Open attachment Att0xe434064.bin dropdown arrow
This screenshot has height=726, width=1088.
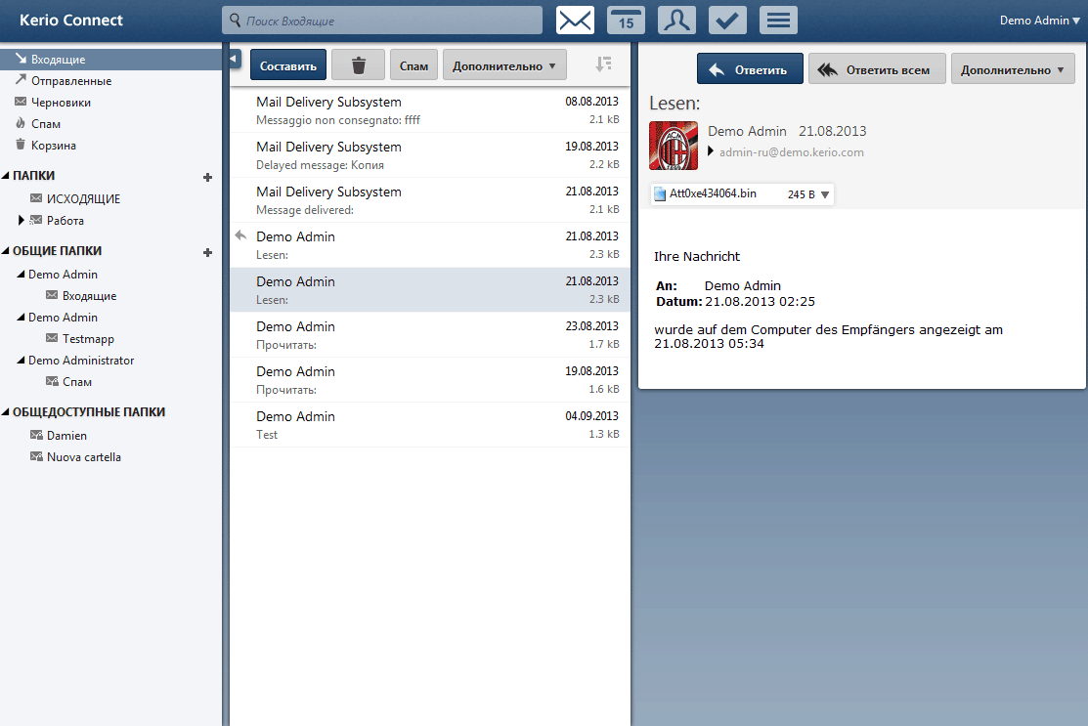(x=825, y=194)
